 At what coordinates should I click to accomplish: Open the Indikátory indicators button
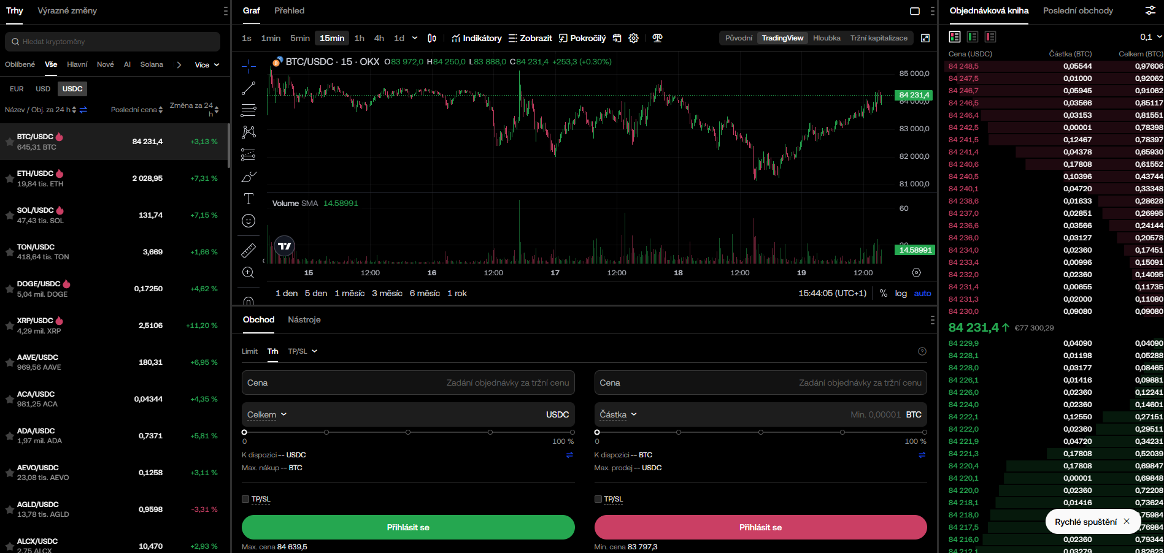477,38
